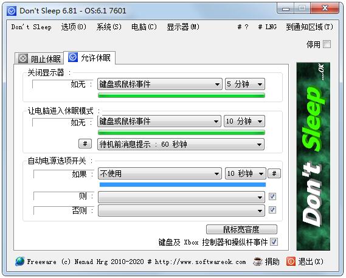This screenshot has height=278, width=346.
Task: Uncheck 键盘及 Xbox 控制器和操纵杆事件 checkbox
Action: (x=274, y=242)
